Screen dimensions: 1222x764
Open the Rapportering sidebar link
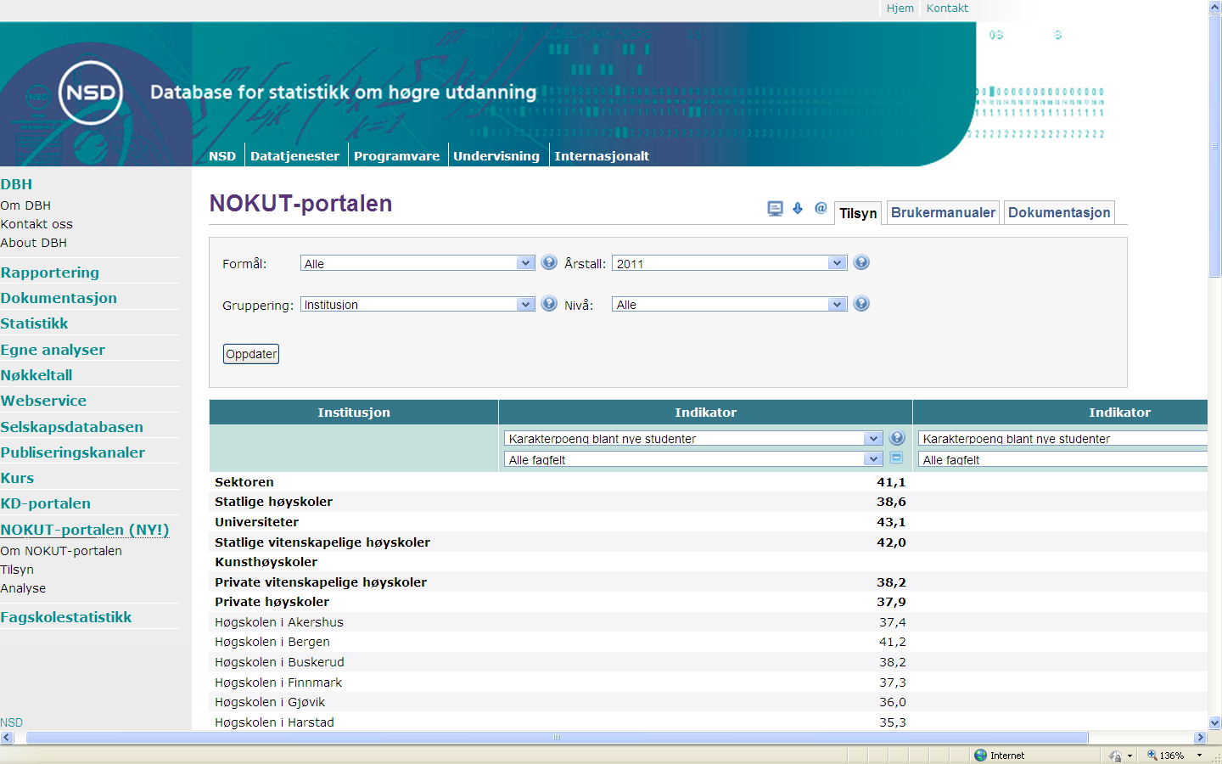(x=50, y=272)
